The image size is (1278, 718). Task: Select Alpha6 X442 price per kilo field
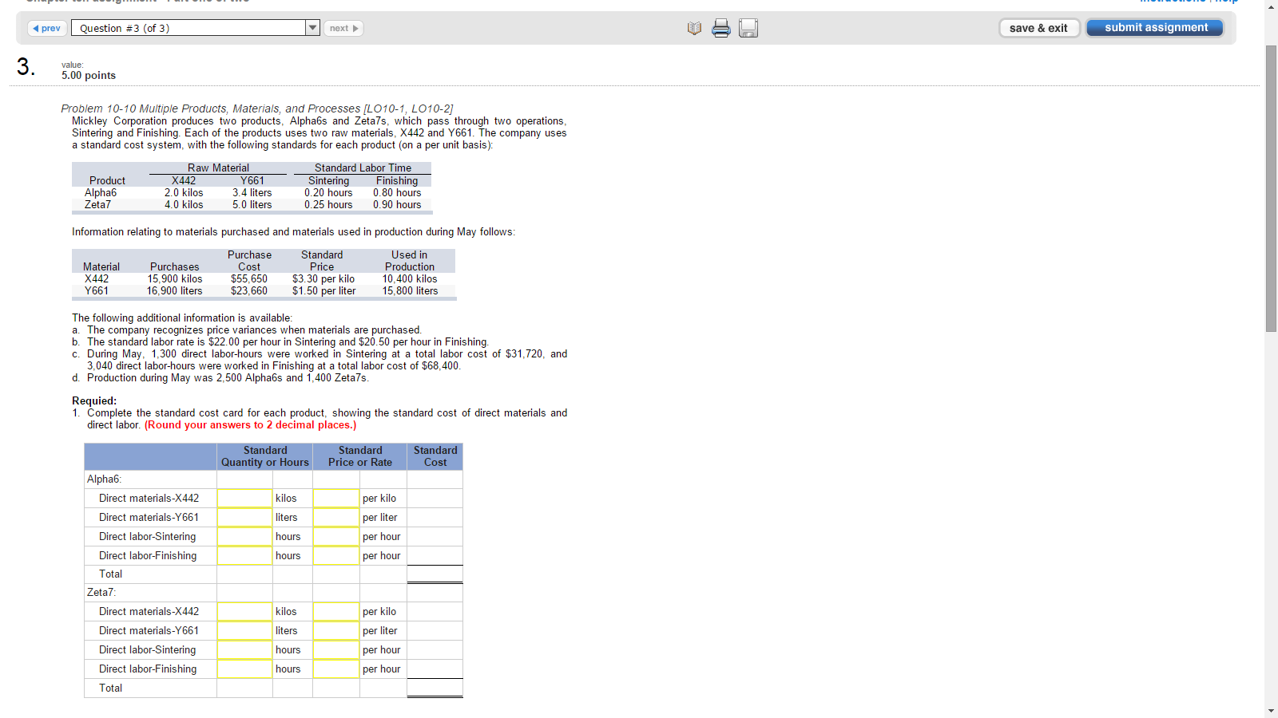(336, 499)
